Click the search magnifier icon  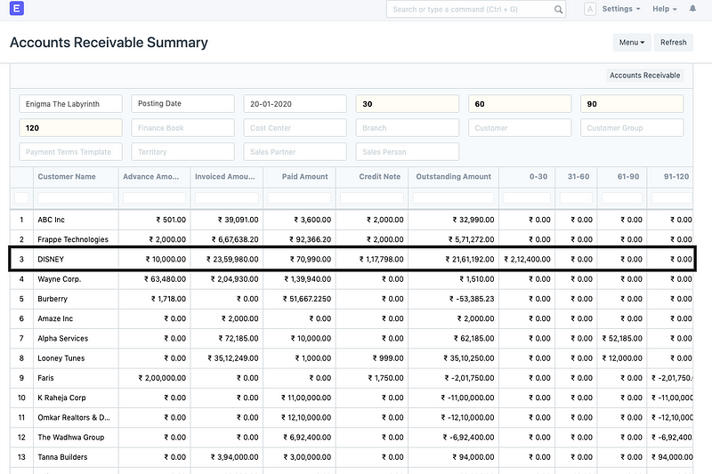559,10
